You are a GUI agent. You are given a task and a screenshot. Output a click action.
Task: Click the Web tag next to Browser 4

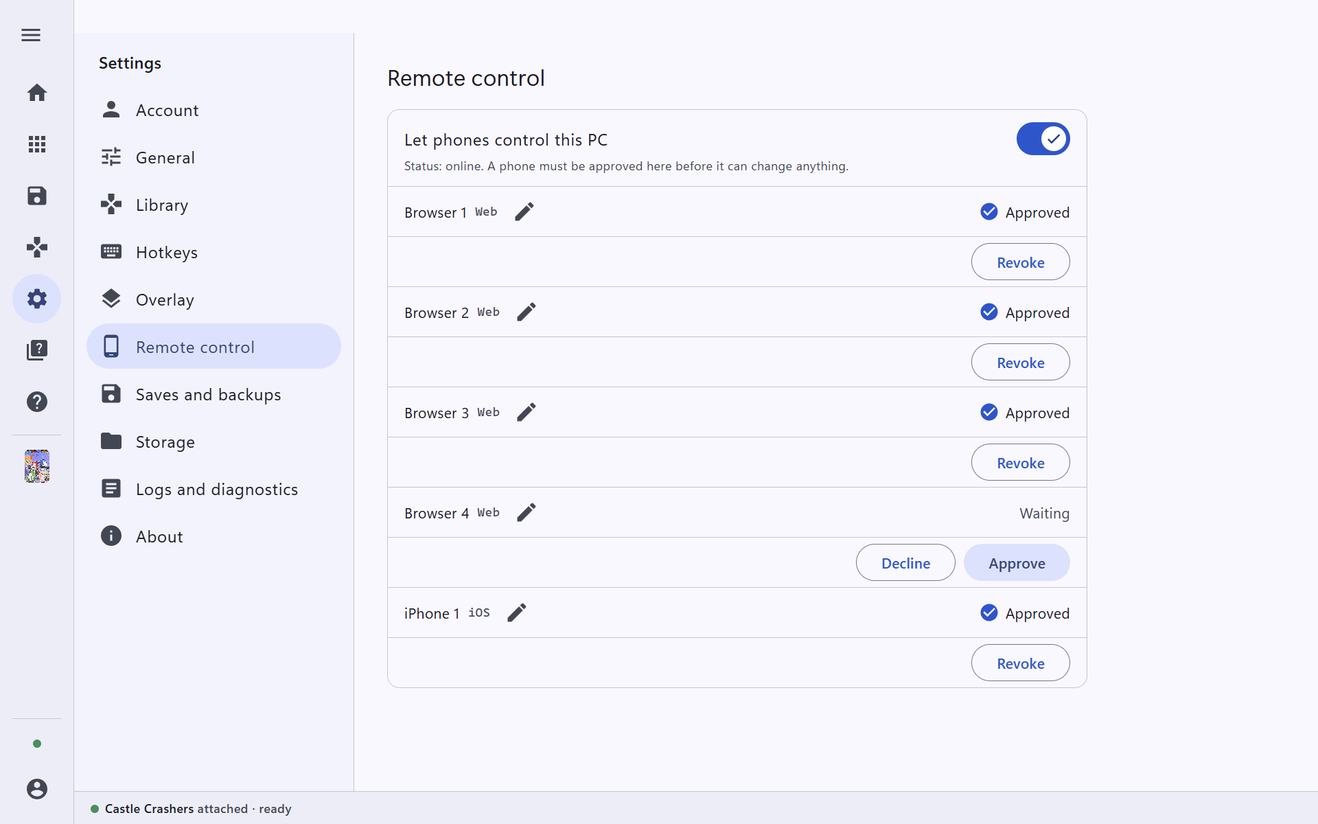(489, 512)
